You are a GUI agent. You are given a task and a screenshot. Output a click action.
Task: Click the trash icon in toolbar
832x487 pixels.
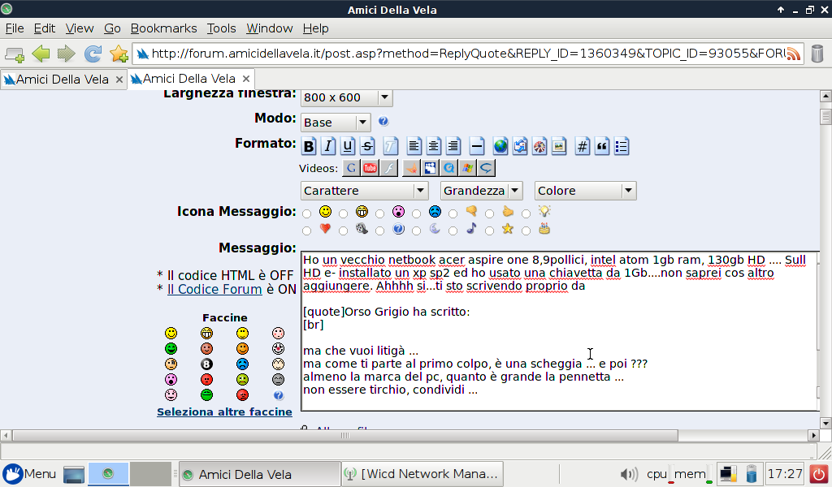click(817, 54)
